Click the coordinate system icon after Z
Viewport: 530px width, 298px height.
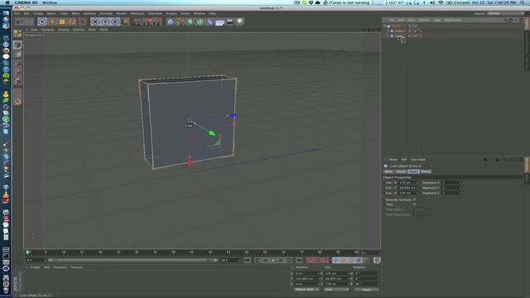[125, 22]
